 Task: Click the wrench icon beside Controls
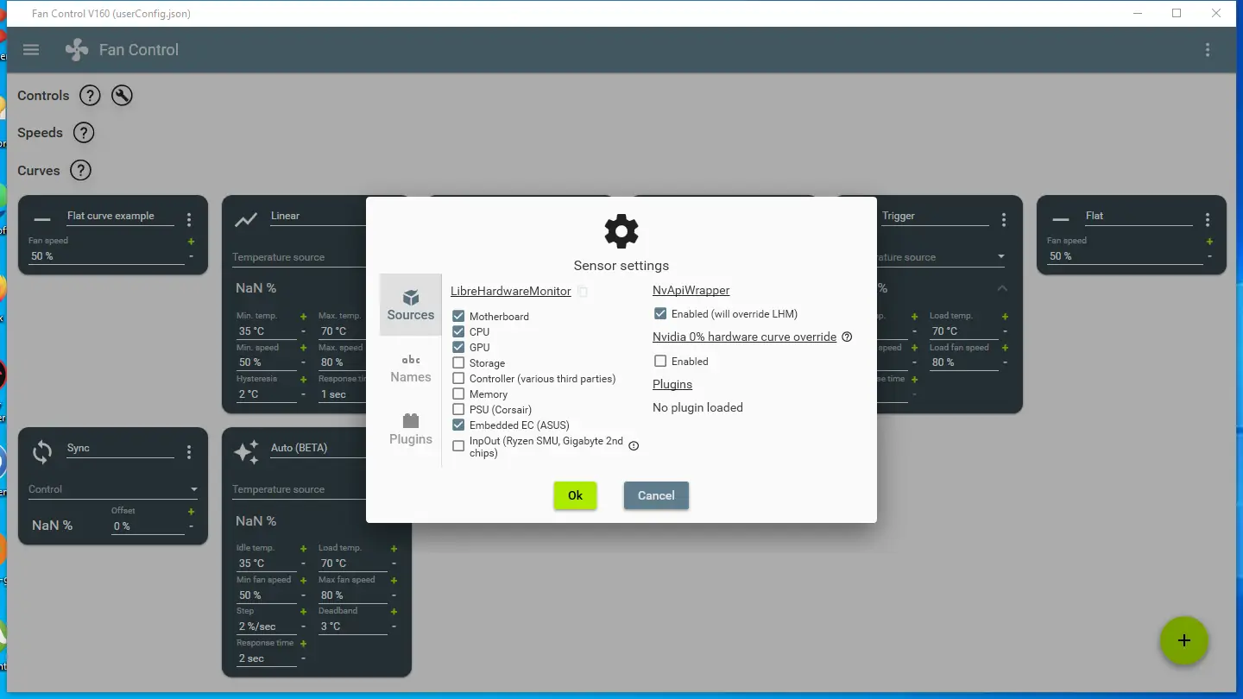[122, 96]
